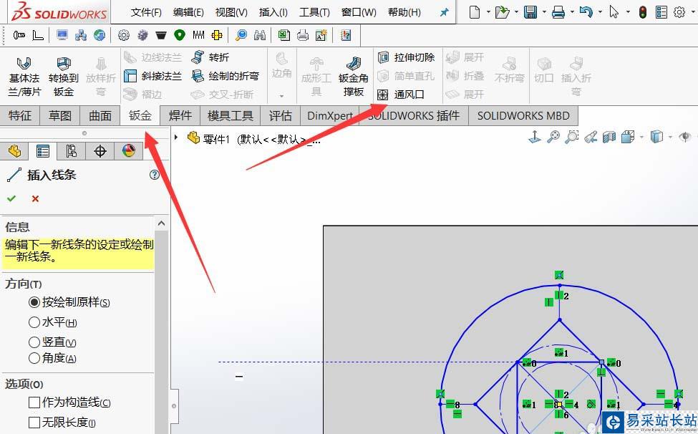Click the Convert to Sheet Metal tool (转换到钣金)

pos(64,77)
